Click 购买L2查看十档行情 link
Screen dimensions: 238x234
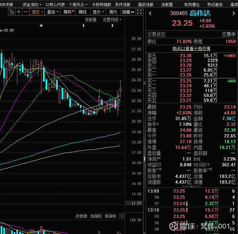191,48
